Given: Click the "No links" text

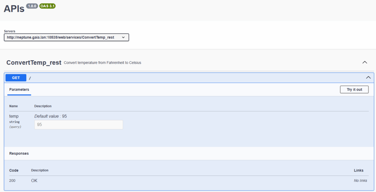Looking at the screenshot, I should tap(360, 181).
